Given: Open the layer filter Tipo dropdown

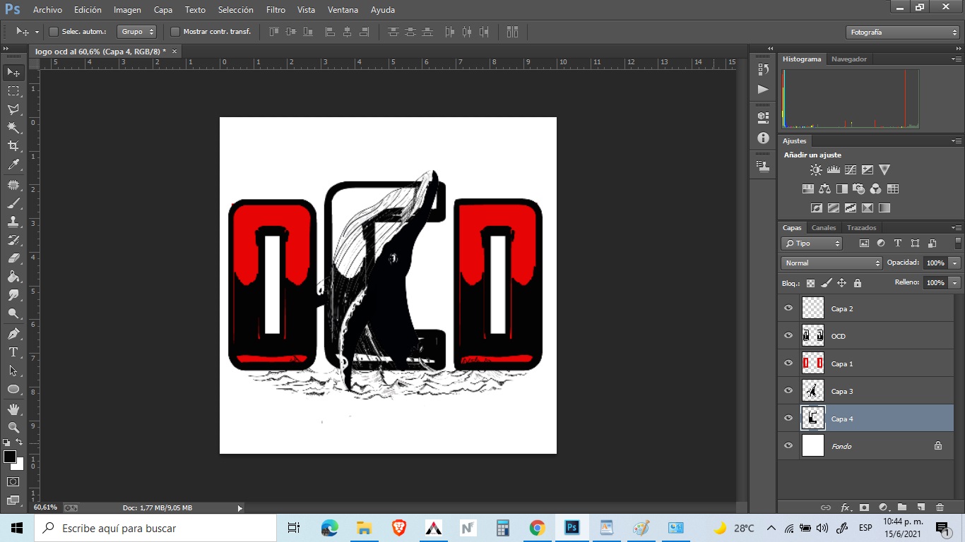Looking at the screenshot, I should coord(812,243).
